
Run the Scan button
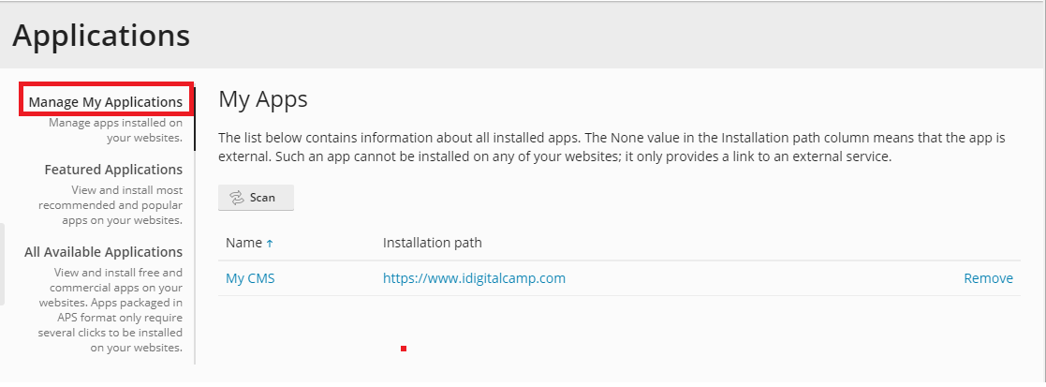257,198
